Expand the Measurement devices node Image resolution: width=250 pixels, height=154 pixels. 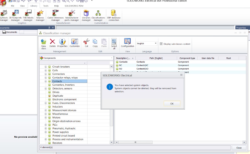(x=46, y=110)
